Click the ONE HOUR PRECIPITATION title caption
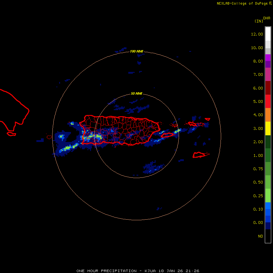The width and height of the screenshot is (273, 273). click(138, 271)
